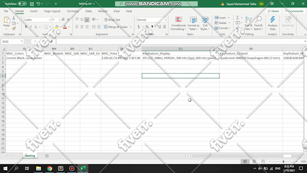
Task: Click the horizontal scrollbar thumb
Action: point(287,156)
